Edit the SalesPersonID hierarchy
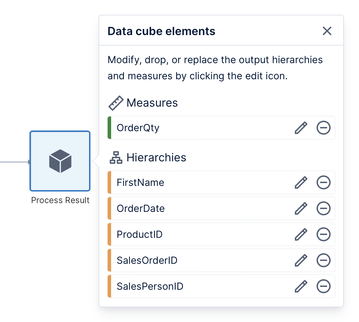 [301, 286]
